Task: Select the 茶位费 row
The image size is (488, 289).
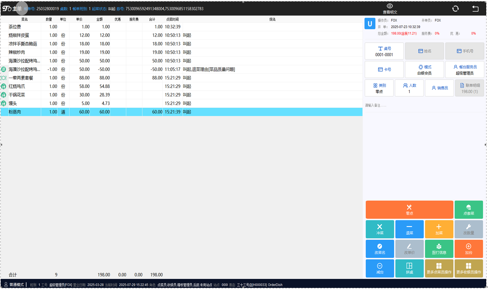Action: tap(182, 27)
